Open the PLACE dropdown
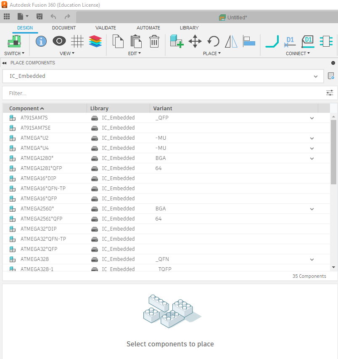This screenshot has width=338, height=359. tap(212, 53)
